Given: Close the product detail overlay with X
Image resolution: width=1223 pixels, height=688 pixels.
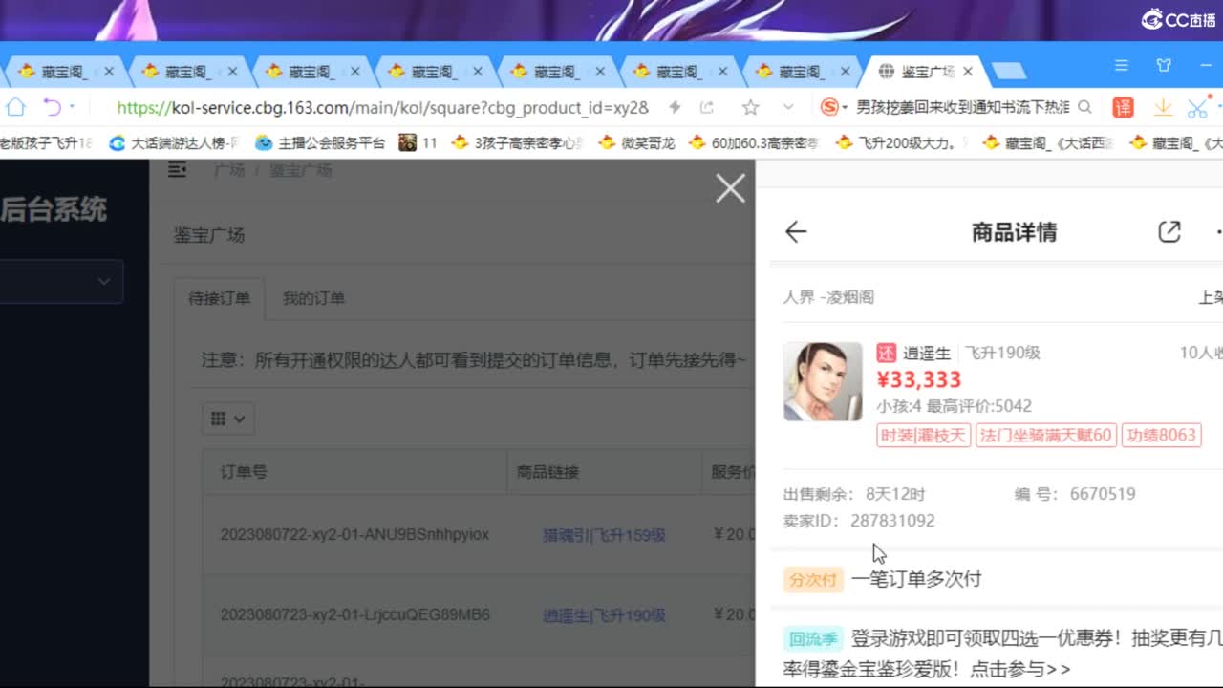Looking at the screenshot, I should (730, 188).
